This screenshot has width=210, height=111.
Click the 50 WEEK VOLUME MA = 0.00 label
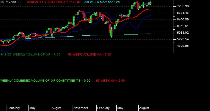[x=90, y=55]
